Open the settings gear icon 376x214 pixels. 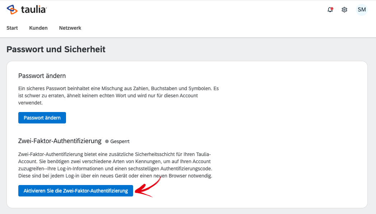(x=344, y=10)
